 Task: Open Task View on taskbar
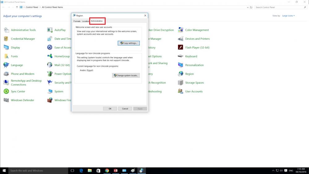[x=72, y=171]
